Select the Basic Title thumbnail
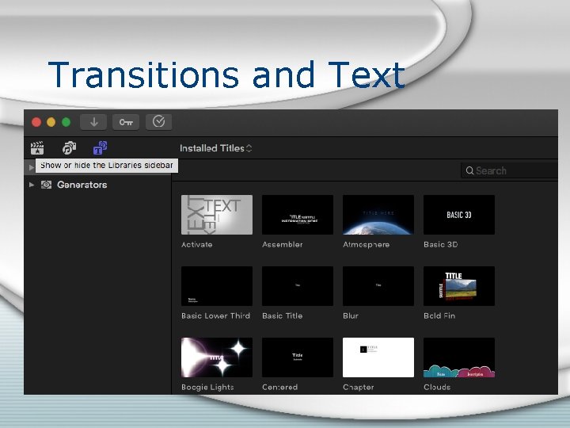570x428 pixels. coord(298,286)
